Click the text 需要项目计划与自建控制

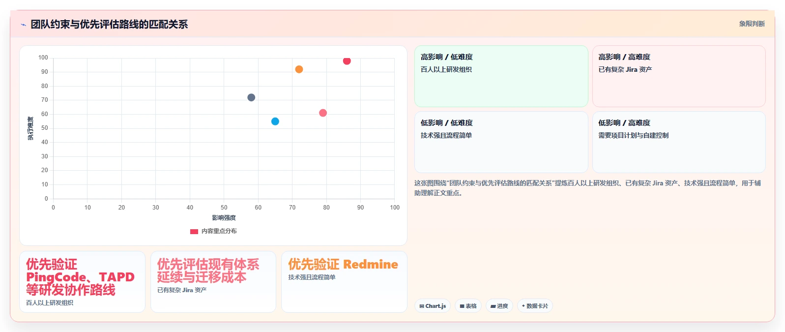[633, 135]
